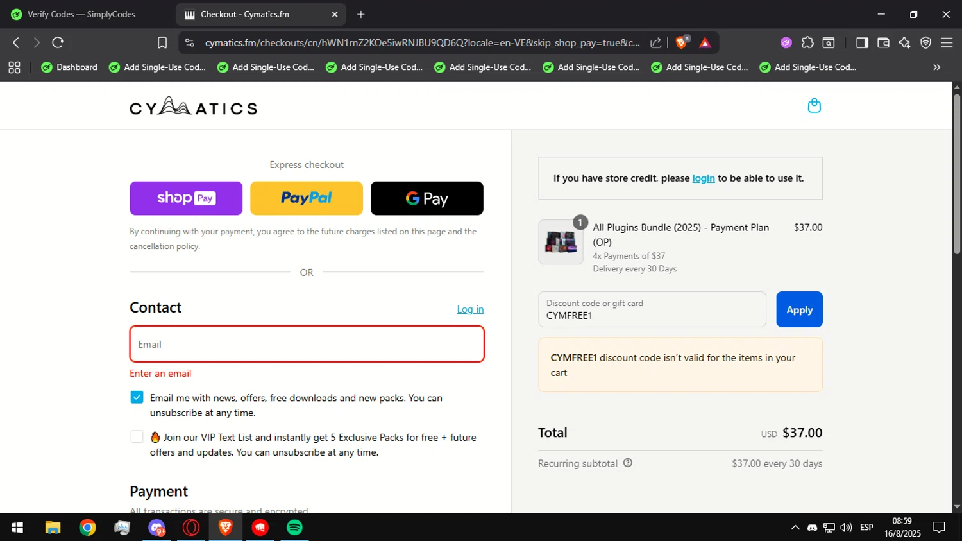The width and height of the screenshot is (962, 541).
Task: Click the Discord tray icon
Action: (812, 528)
